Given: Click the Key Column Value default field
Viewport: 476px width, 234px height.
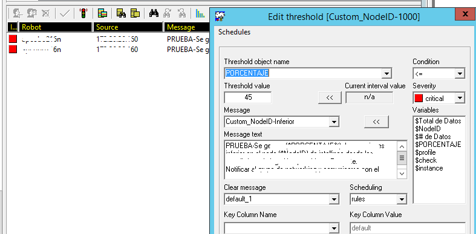Looking at the screenshot, I should (408, 228).
